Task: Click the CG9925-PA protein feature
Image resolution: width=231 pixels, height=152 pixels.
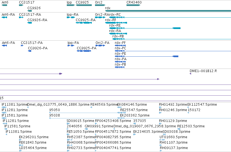Action: coord(84,51)
